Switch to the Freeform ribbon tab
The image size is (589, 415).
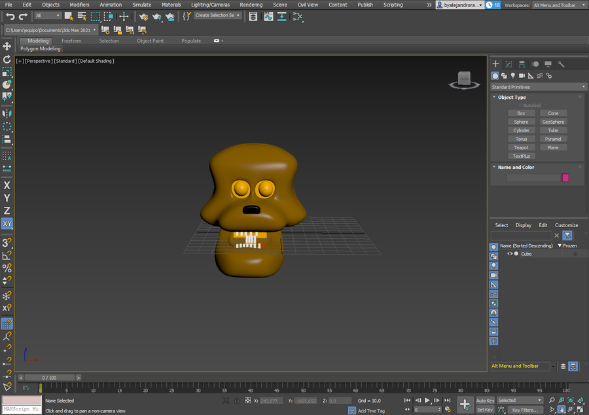[x=71, y=41]
